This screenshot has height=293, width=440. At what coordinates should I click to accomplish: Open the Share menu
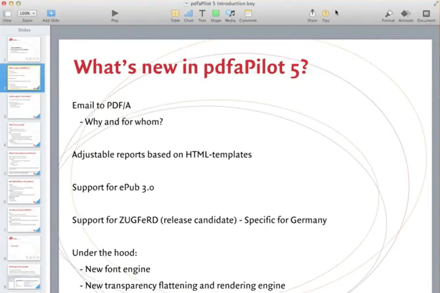tap(312, 13)
